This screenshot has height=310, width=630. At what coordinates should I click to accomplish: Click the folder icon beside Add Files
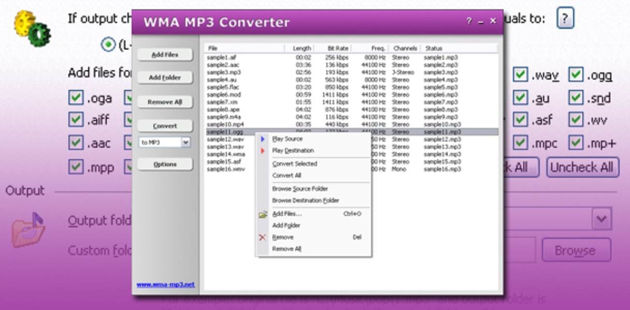263,214
